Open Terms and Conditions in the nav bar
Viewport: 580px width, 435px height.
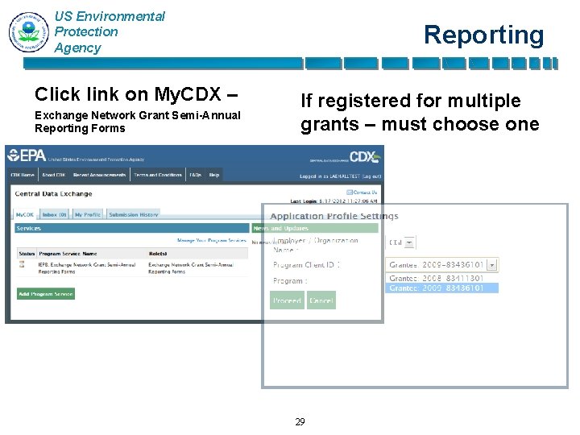click(x=158, y=175)
